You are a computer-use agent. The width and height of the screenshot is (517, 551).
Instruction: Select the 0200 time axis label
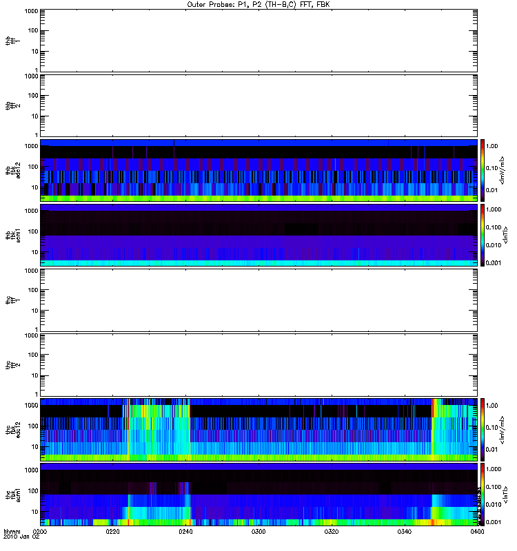[40, 532]
